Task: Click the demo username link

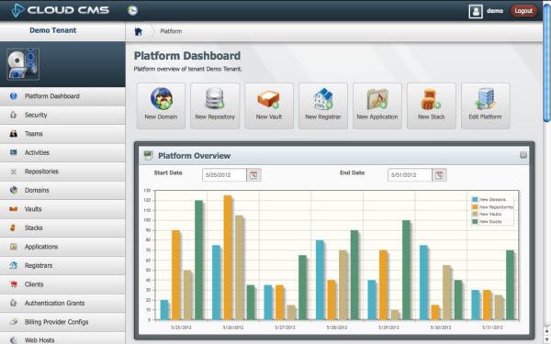Action: point(495,11)
